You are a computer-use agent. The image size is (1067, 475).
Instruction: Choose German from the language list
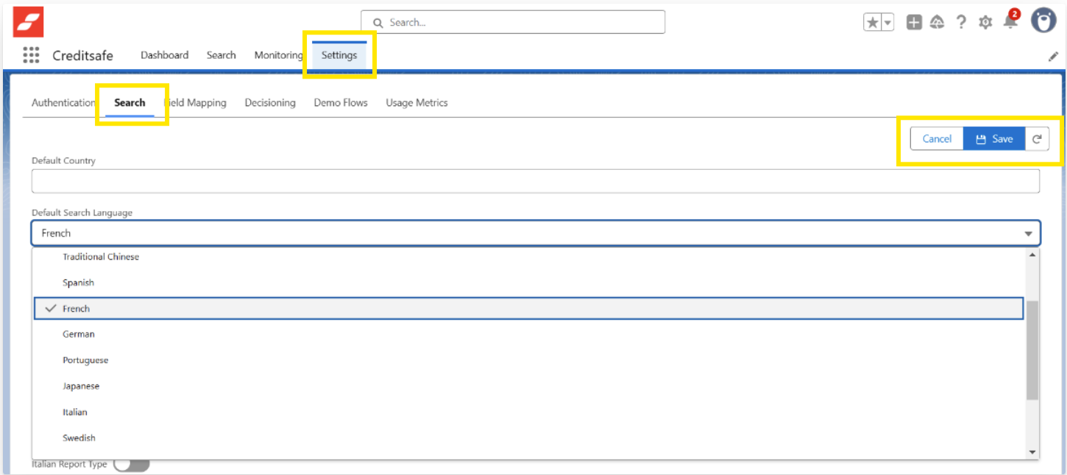point(528,334)
